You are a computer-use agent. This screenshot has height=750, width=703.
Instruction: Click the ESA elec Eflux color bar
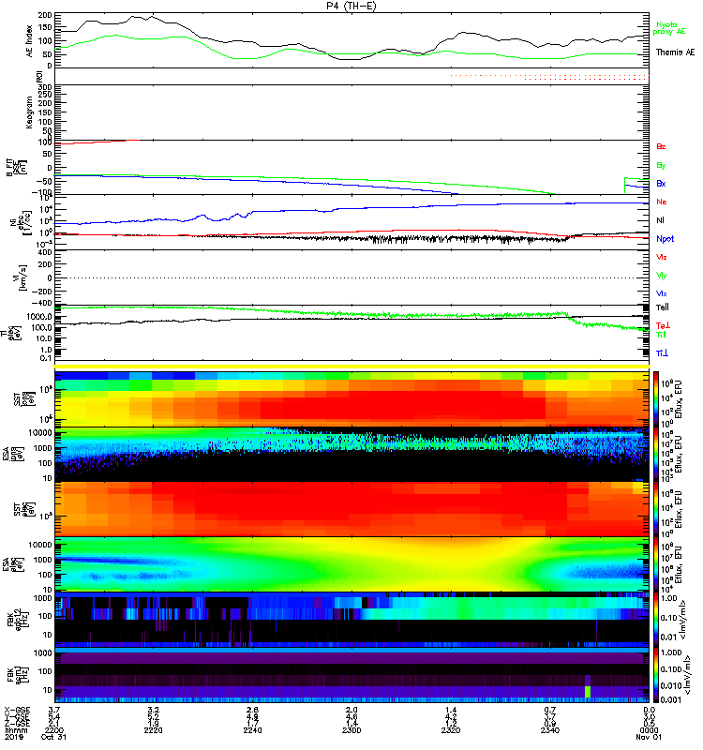pyautogui.click(x=656, y=564)
